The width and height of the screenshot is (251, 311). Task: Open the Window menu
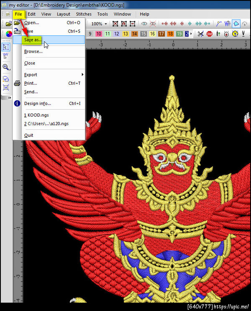coord(123,14)
